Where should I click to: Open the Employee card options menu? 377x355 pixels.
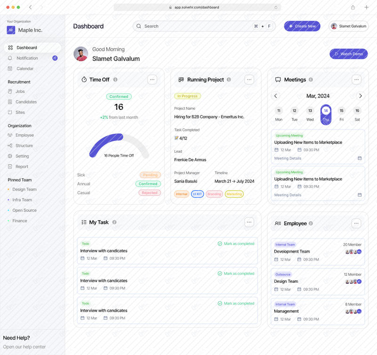point(356,223)
